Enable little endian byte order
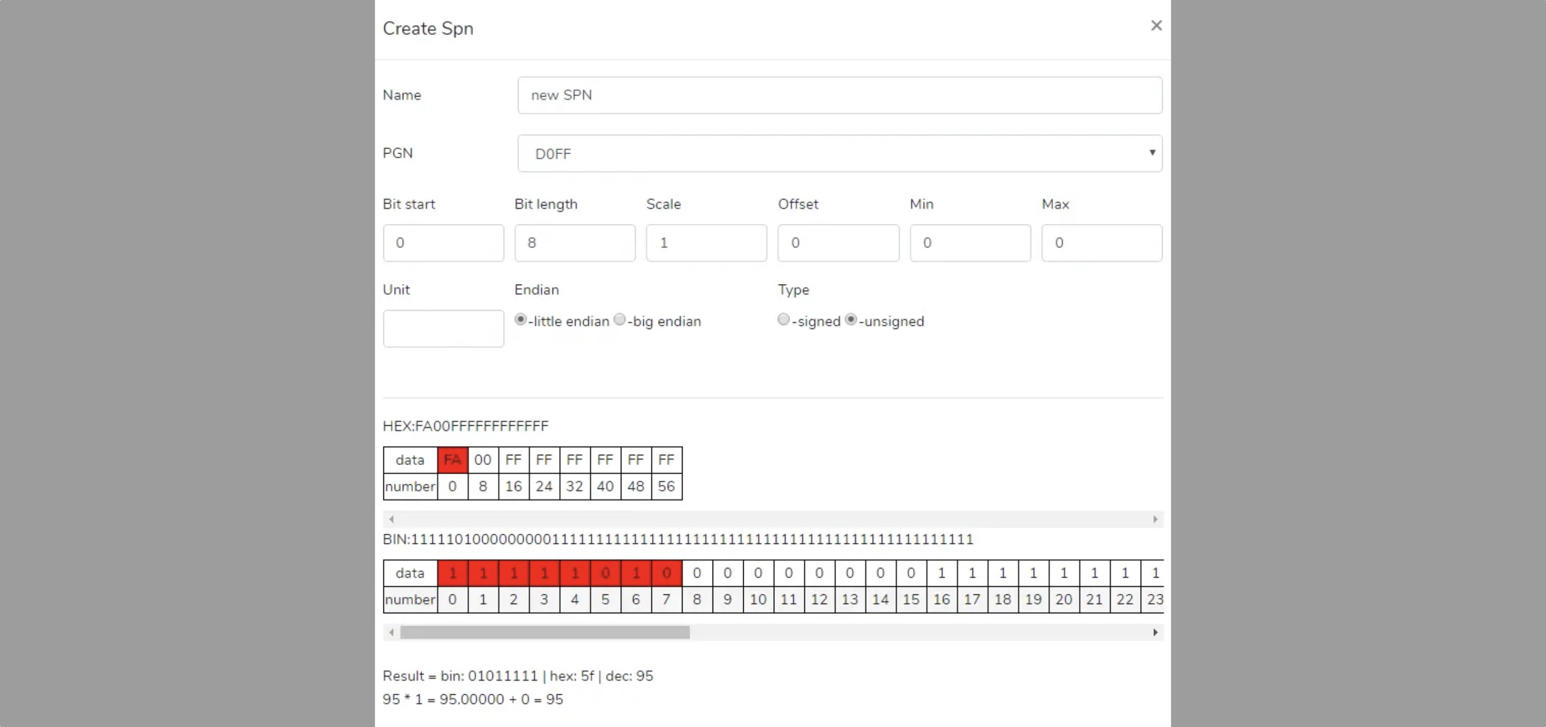1546x727 pixels. point(520,319)
